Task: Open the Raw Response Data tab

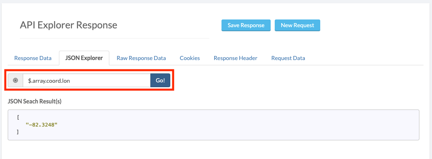Action: [141, 58]
